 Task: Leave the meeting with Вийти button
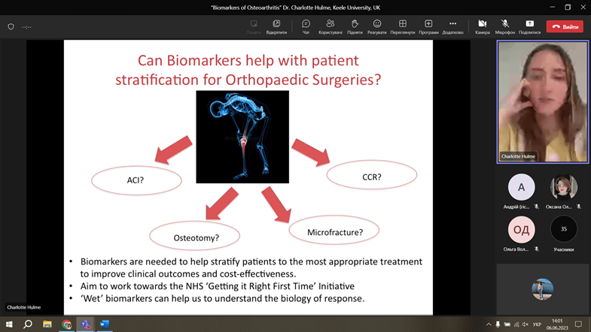[565, 26]
